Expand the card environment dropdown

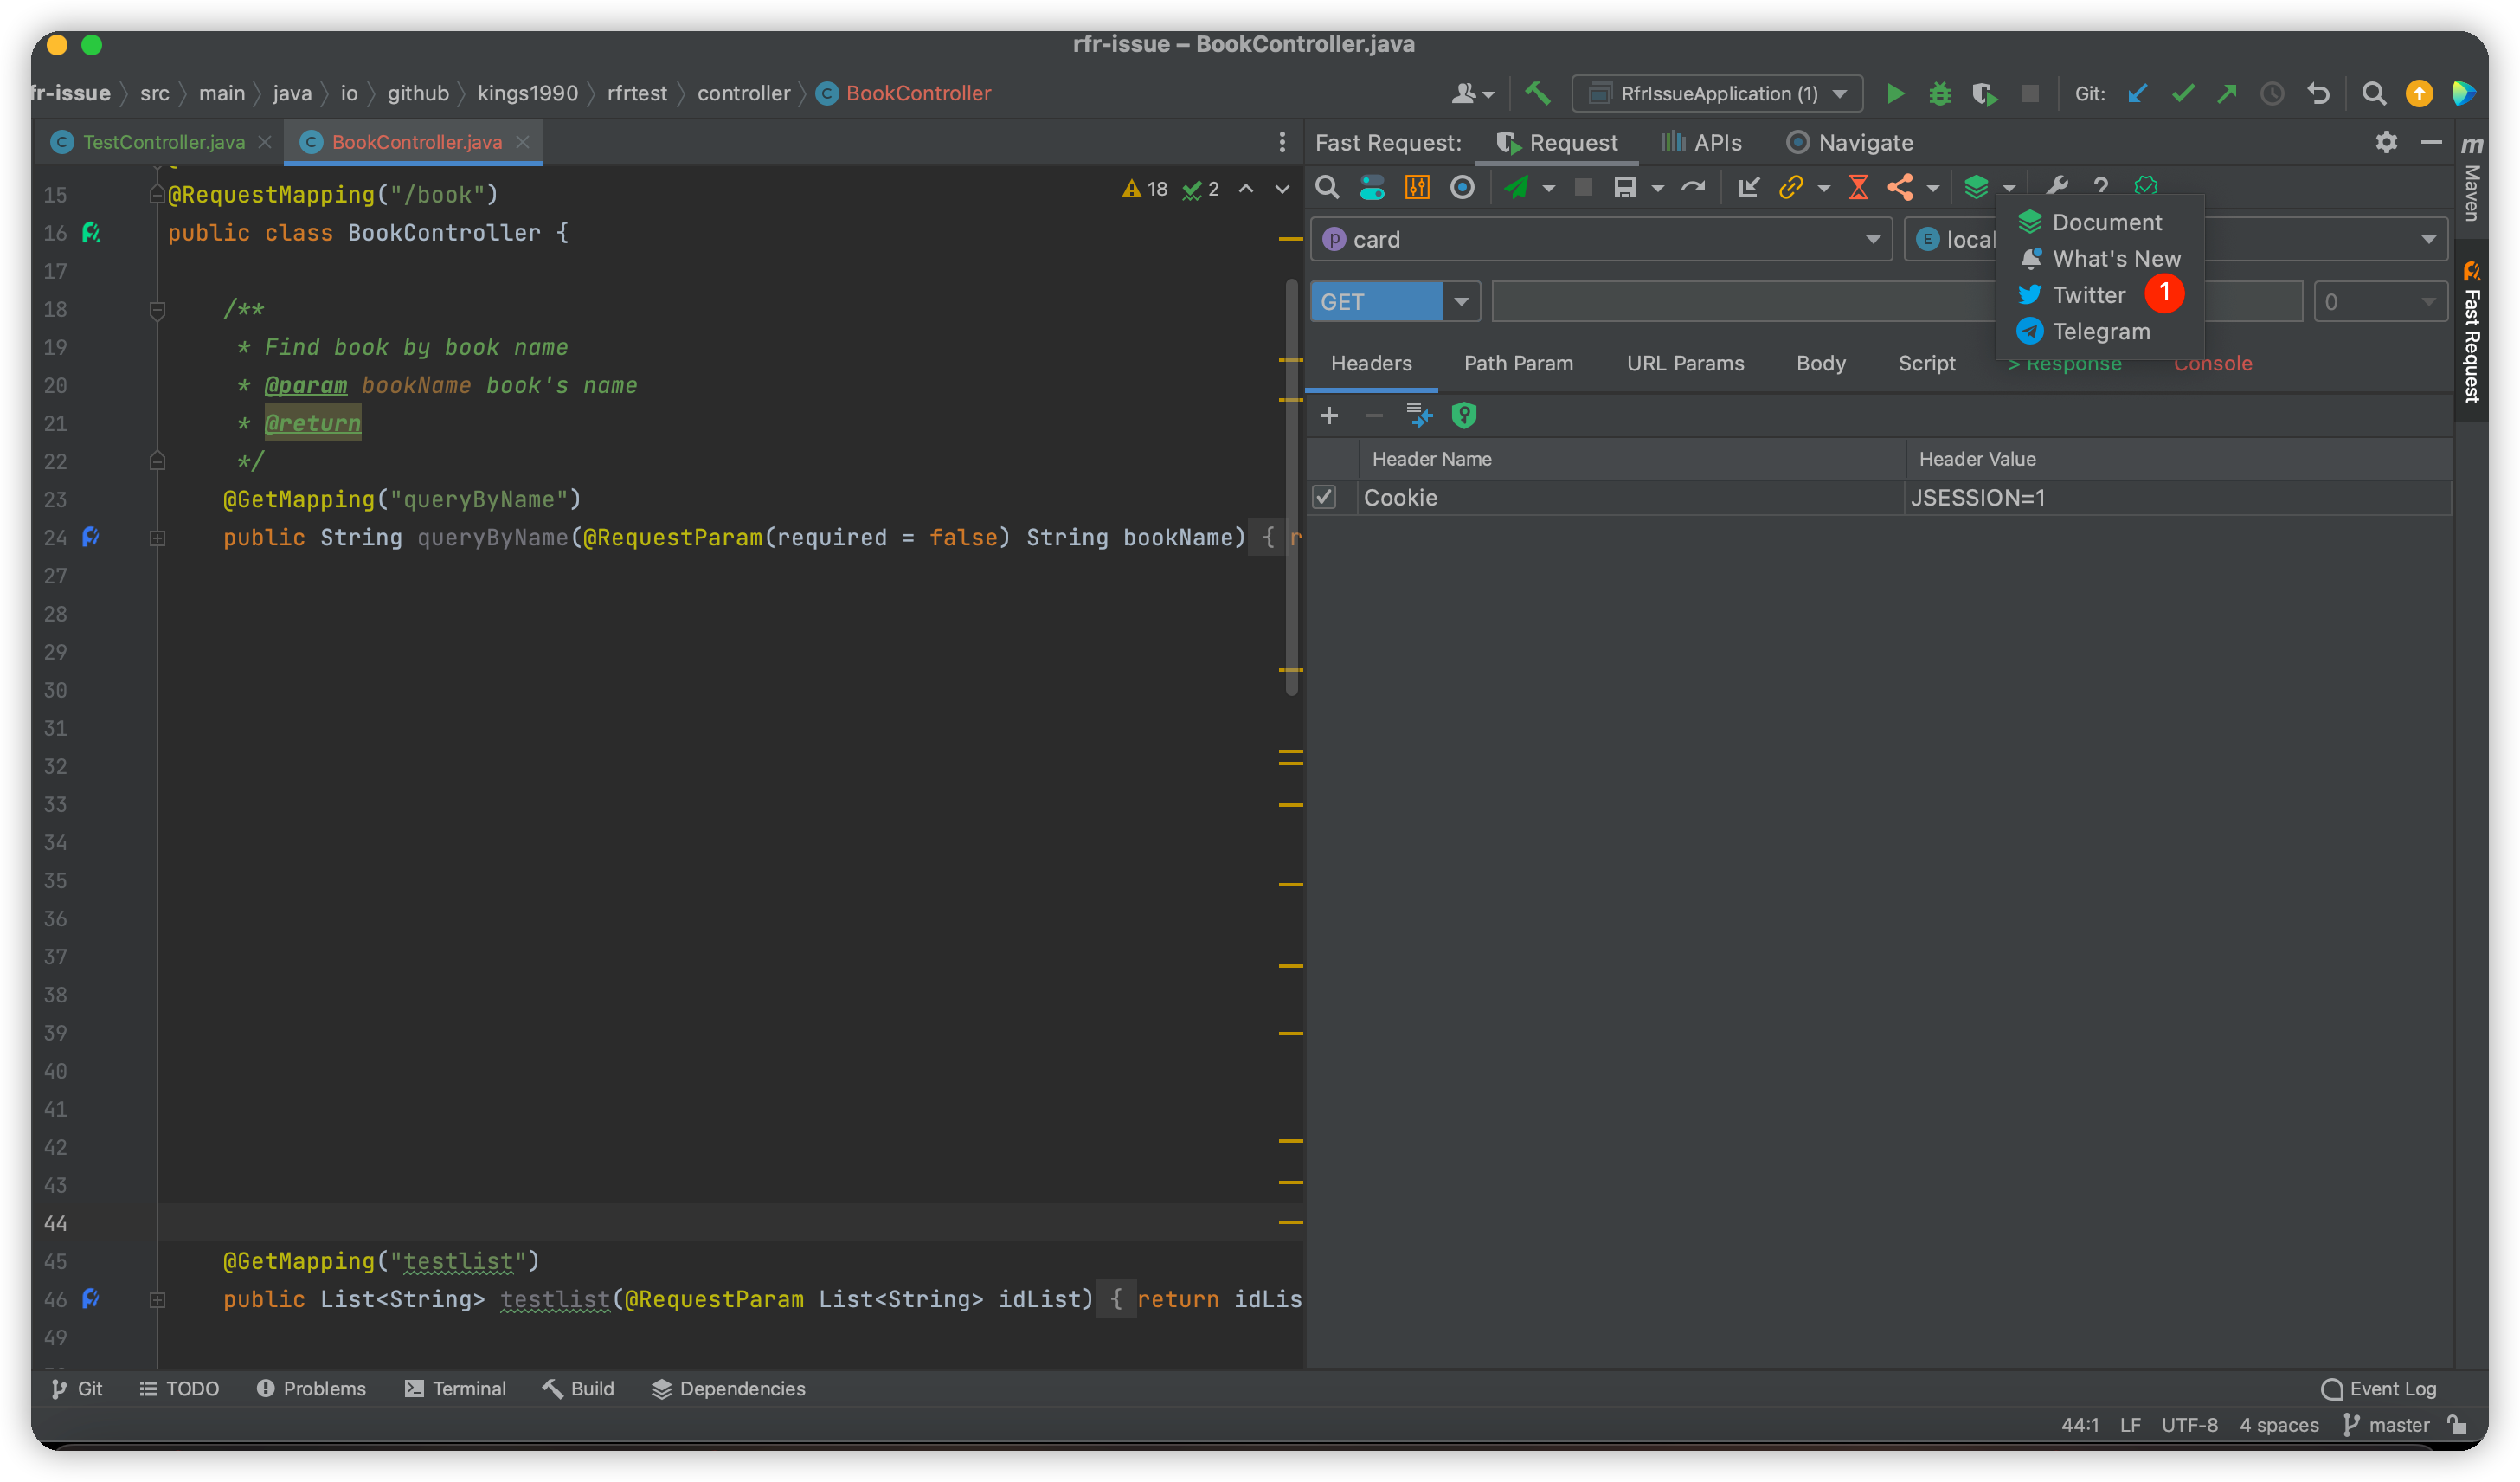(1876, 238)
